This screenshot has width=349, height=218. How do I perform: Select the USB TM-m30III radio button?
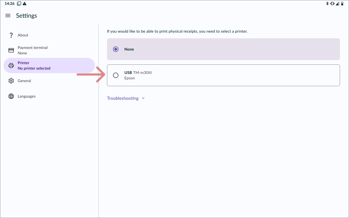click(116, 75)
